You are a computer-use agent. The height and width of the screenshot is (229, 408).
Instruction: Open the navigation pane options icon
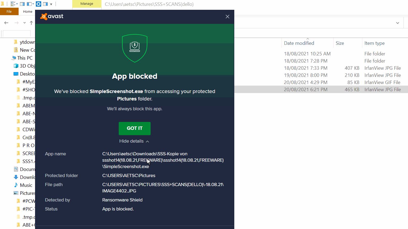point(31,4)
